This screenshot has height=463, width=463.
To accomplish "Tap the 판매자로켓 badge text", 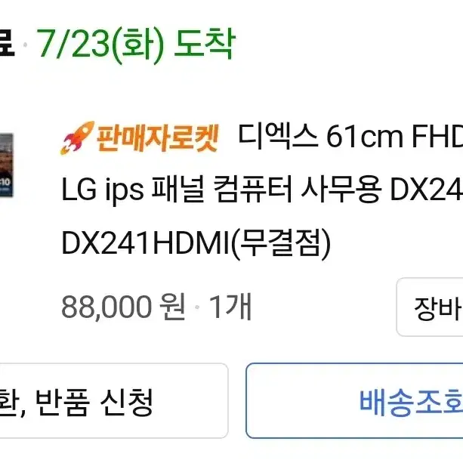I will point(157,138).
